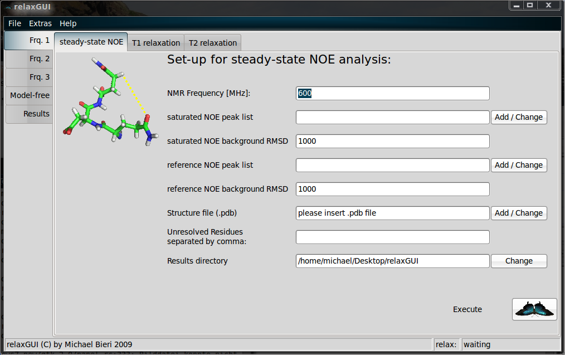Open the Help menu
The width and height of the screenshot is (565, 355).
pyautogui.click(x=68, y=23)
